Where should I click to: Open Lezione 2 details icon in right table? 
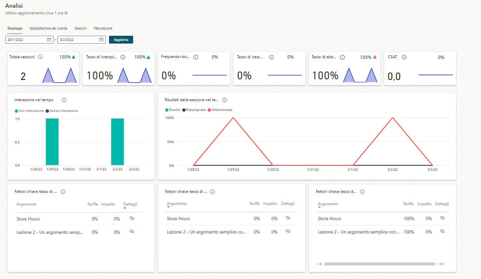pyautogui.click(x=442, y=231)
